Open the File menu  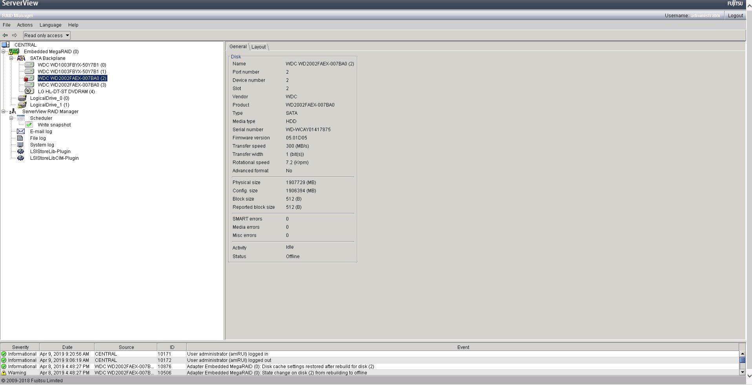click(x=7, y=25)
